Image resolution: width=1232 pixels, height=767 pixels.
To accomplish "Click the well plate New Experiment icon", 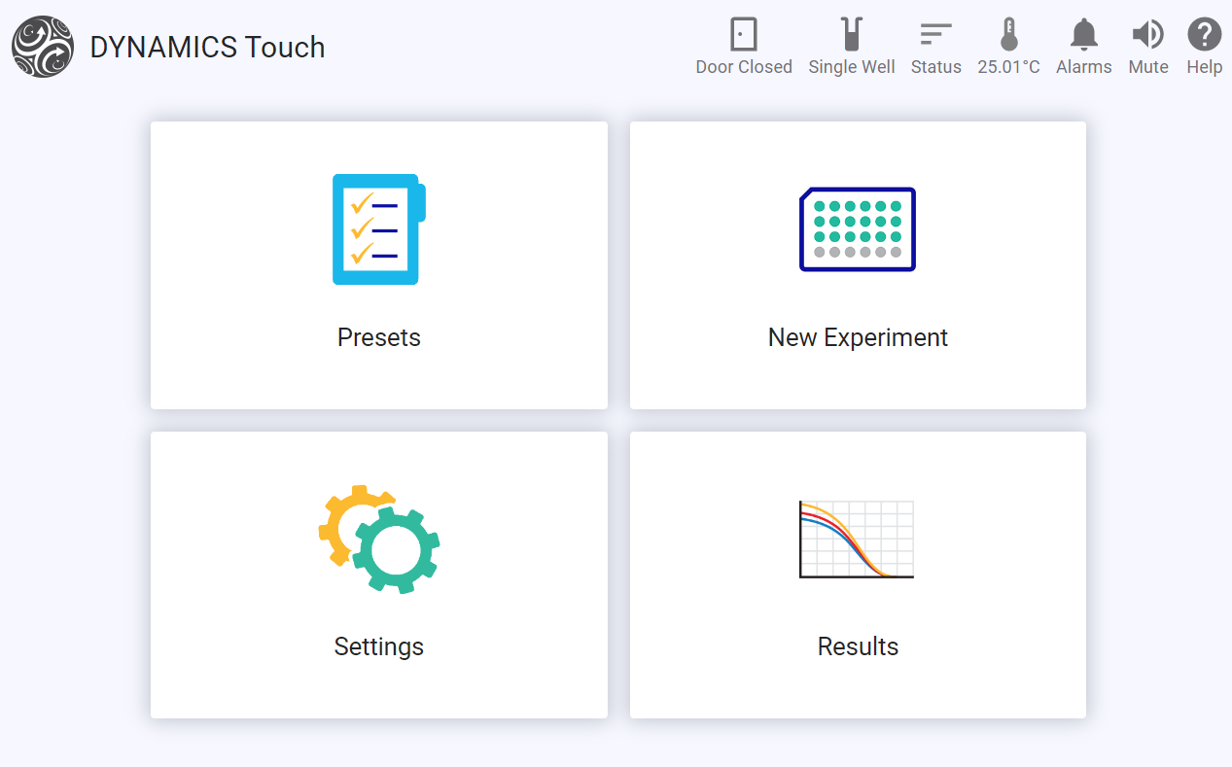I will click(858, 229).
